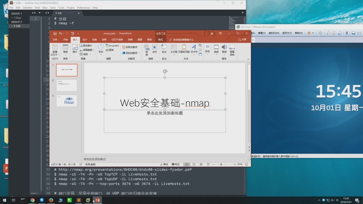Insert an action (动作)

tap(155, 49)
